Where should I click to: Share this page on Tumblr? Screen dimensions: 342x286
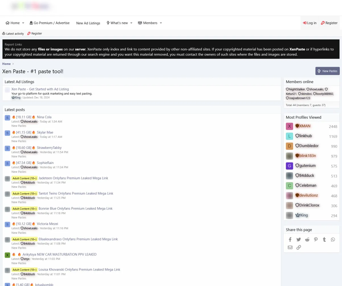pos(324,240)
